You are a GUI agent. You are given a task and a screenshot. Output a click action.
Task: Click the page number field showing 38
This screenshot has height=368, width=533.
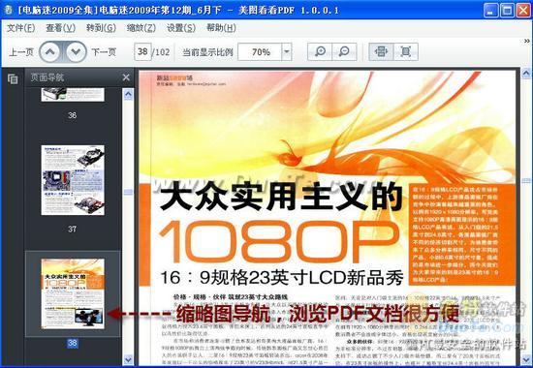[x=142, y=51]
